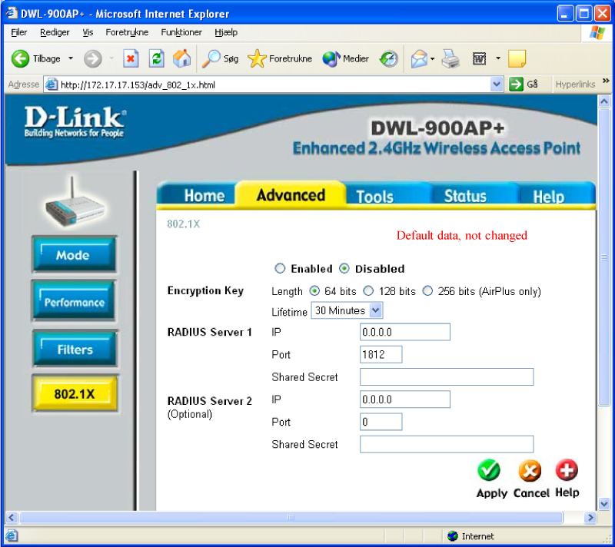Click the D-Link logo
The image size is (615, 547).
point(75,122)
